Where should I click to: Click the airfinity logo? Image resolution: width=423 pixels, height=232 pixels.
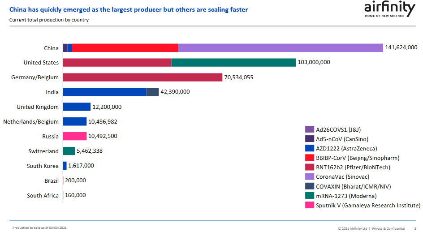pyautogui.click(x=390, y=10)
